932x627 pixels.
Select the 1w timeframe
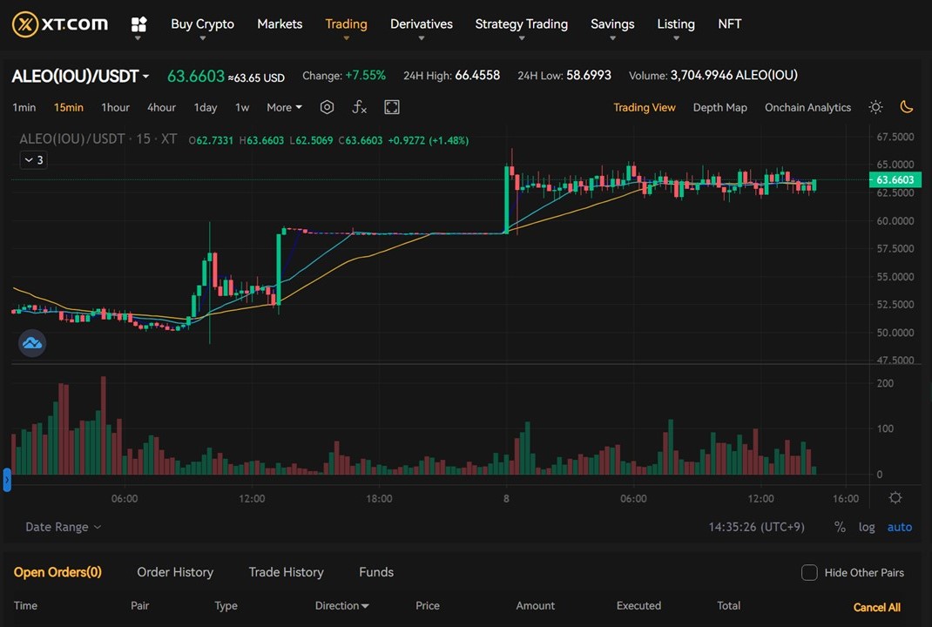click(x=242, y=108)
